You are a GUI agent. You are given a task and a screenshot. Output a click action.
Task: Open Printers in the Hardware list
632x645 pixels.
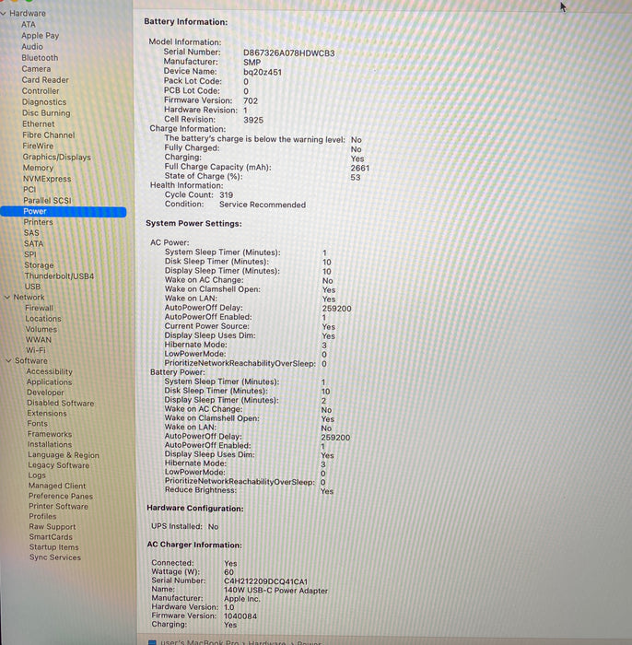[38, 222]
